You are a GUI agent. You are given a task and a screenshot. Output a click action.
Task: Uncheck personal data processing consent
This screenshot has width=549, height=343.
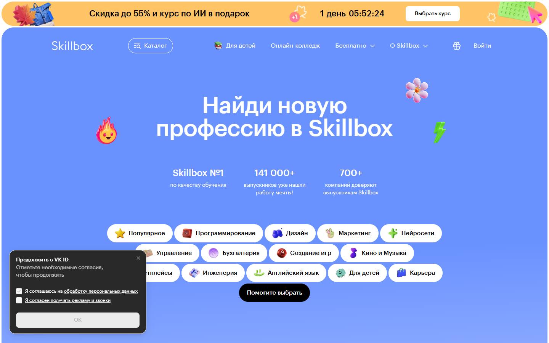tap(19, 291)
